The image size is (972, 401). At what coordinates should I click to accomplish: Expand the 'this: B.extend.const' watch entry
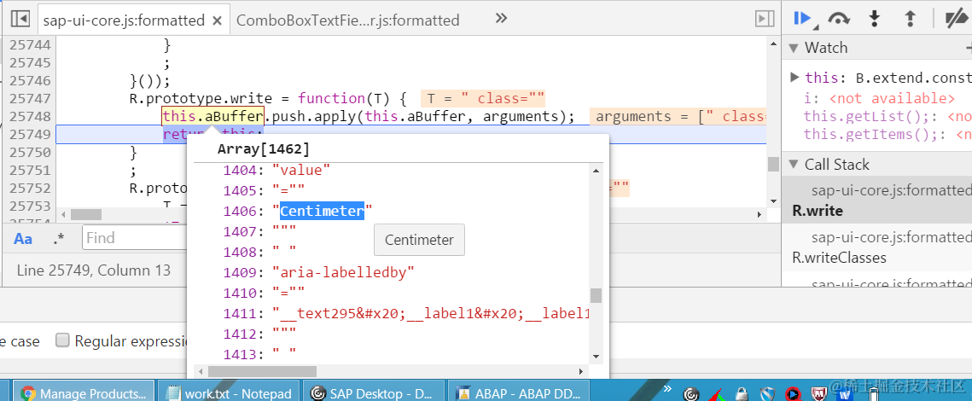[794, 78]
